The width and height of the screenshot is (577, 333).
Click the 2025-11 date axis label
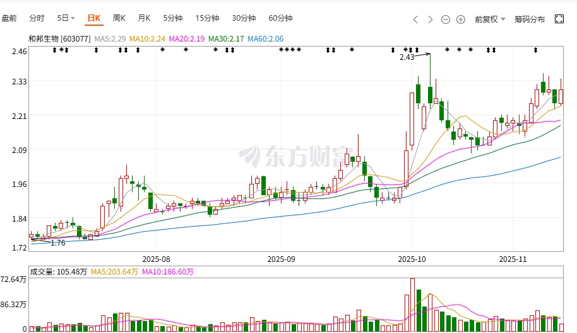point(513,259)
